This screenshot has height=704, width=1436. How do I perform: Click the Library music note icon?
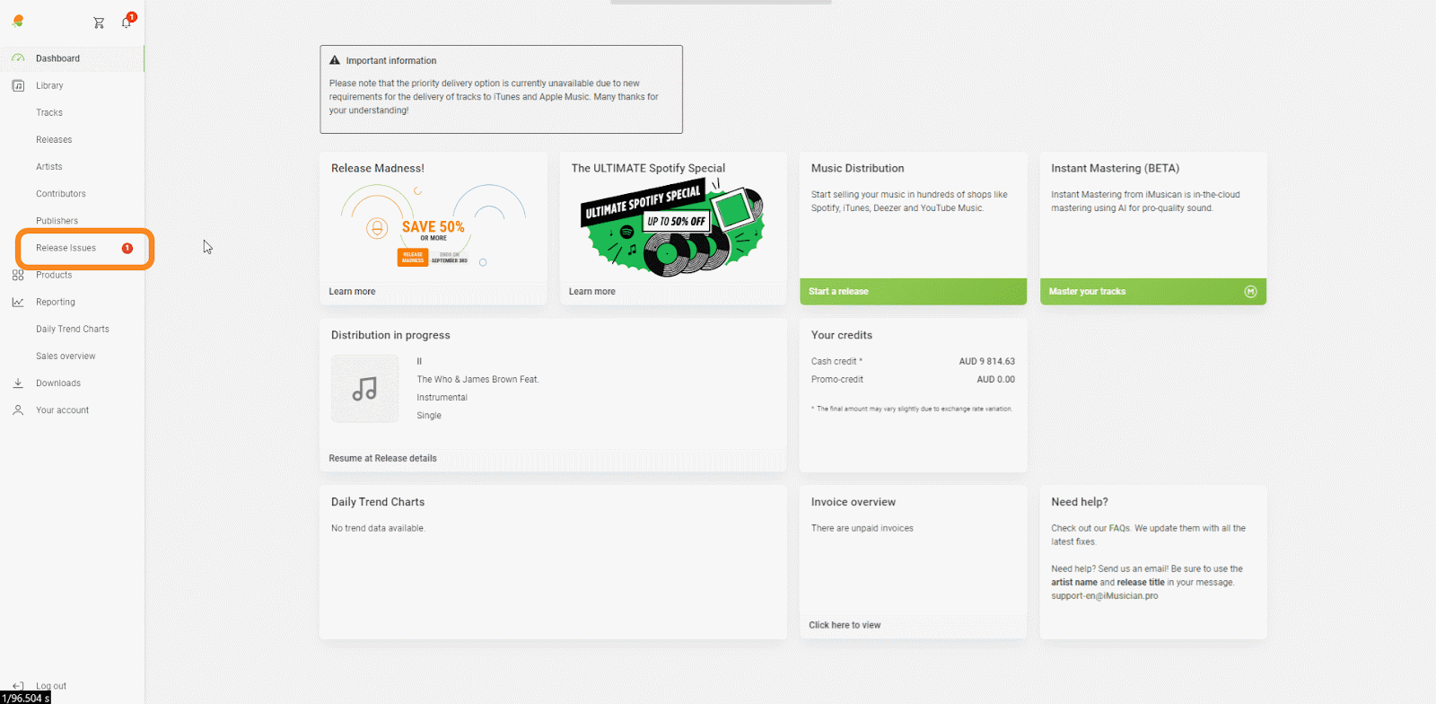(18, 85)
